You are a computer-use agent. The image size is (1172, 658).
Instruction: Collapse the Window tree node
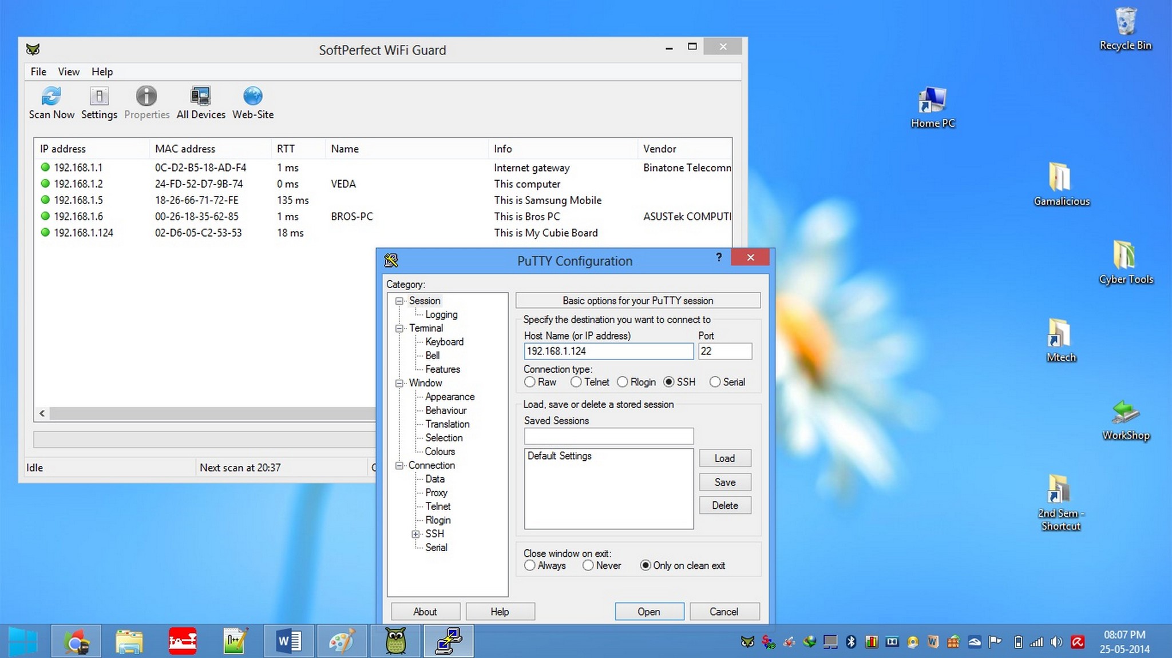point(399,383)
